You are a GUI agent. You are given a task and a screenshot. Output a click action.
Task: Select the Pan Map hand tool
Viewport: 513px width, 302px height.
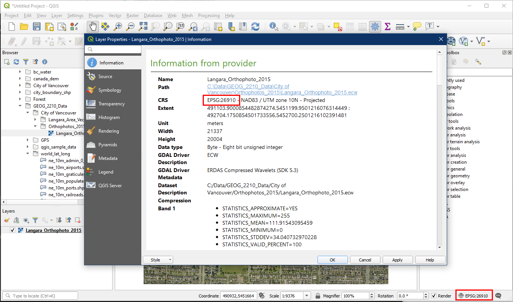click(x=93, y=27)
